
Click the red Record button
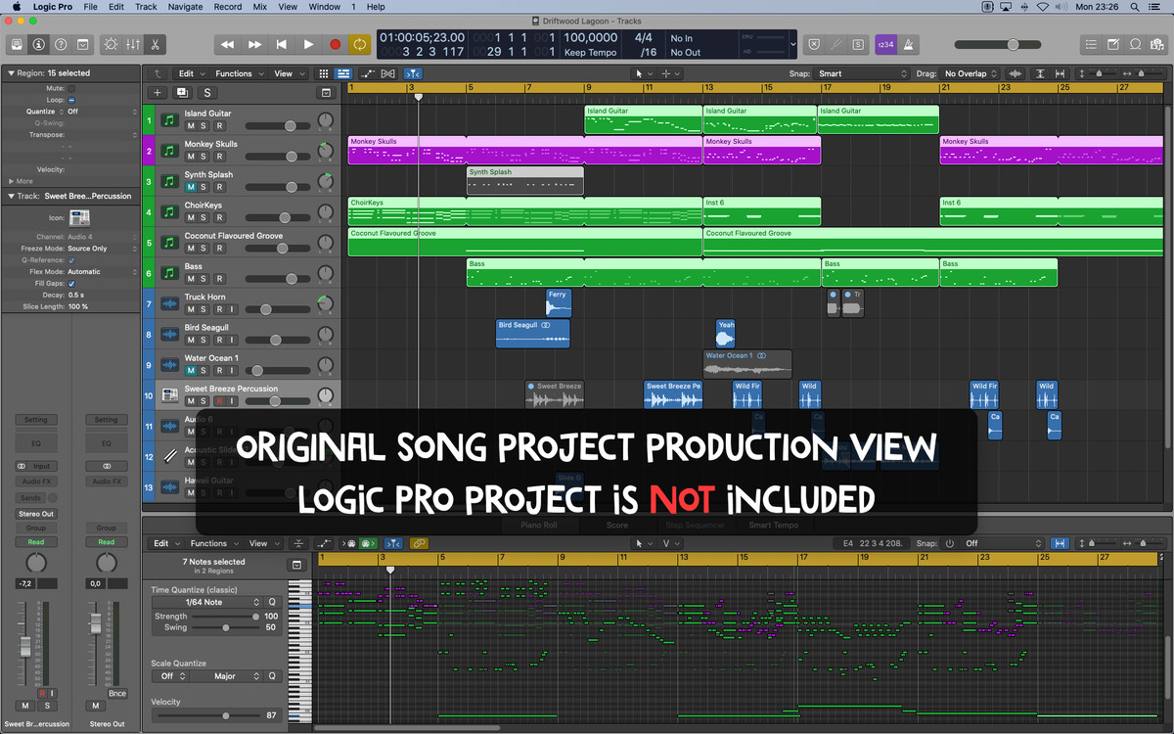pyautogui.click(x=335, y=44)
